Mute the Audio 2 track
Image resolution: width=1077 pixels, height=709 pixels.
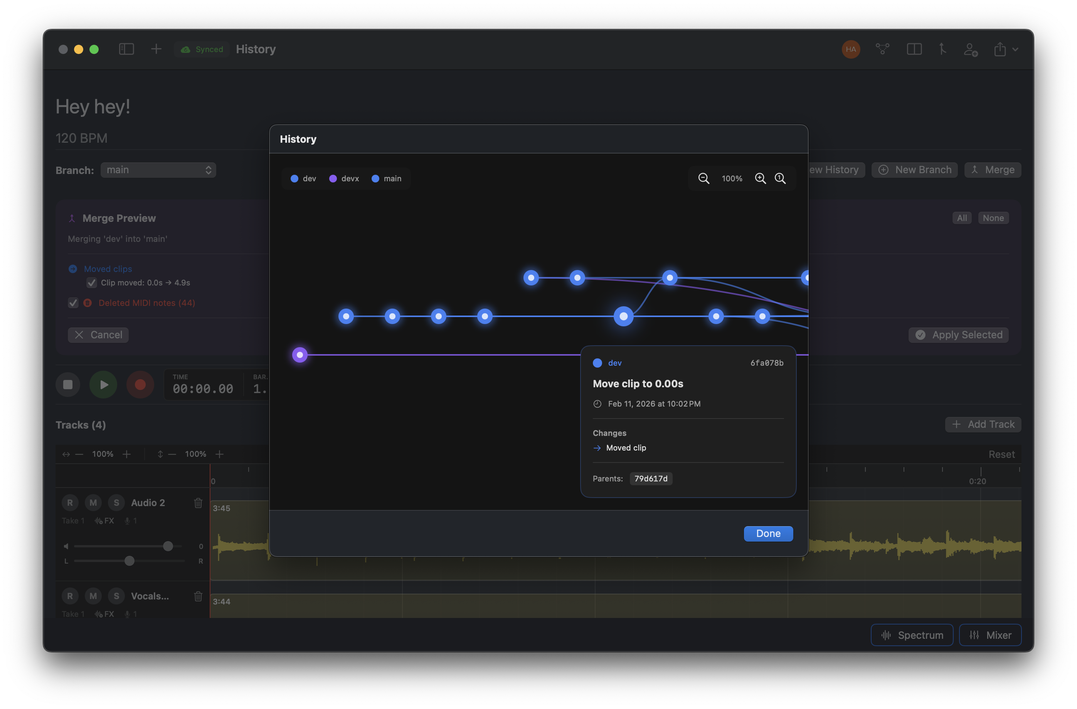click(x=93, y=503)
